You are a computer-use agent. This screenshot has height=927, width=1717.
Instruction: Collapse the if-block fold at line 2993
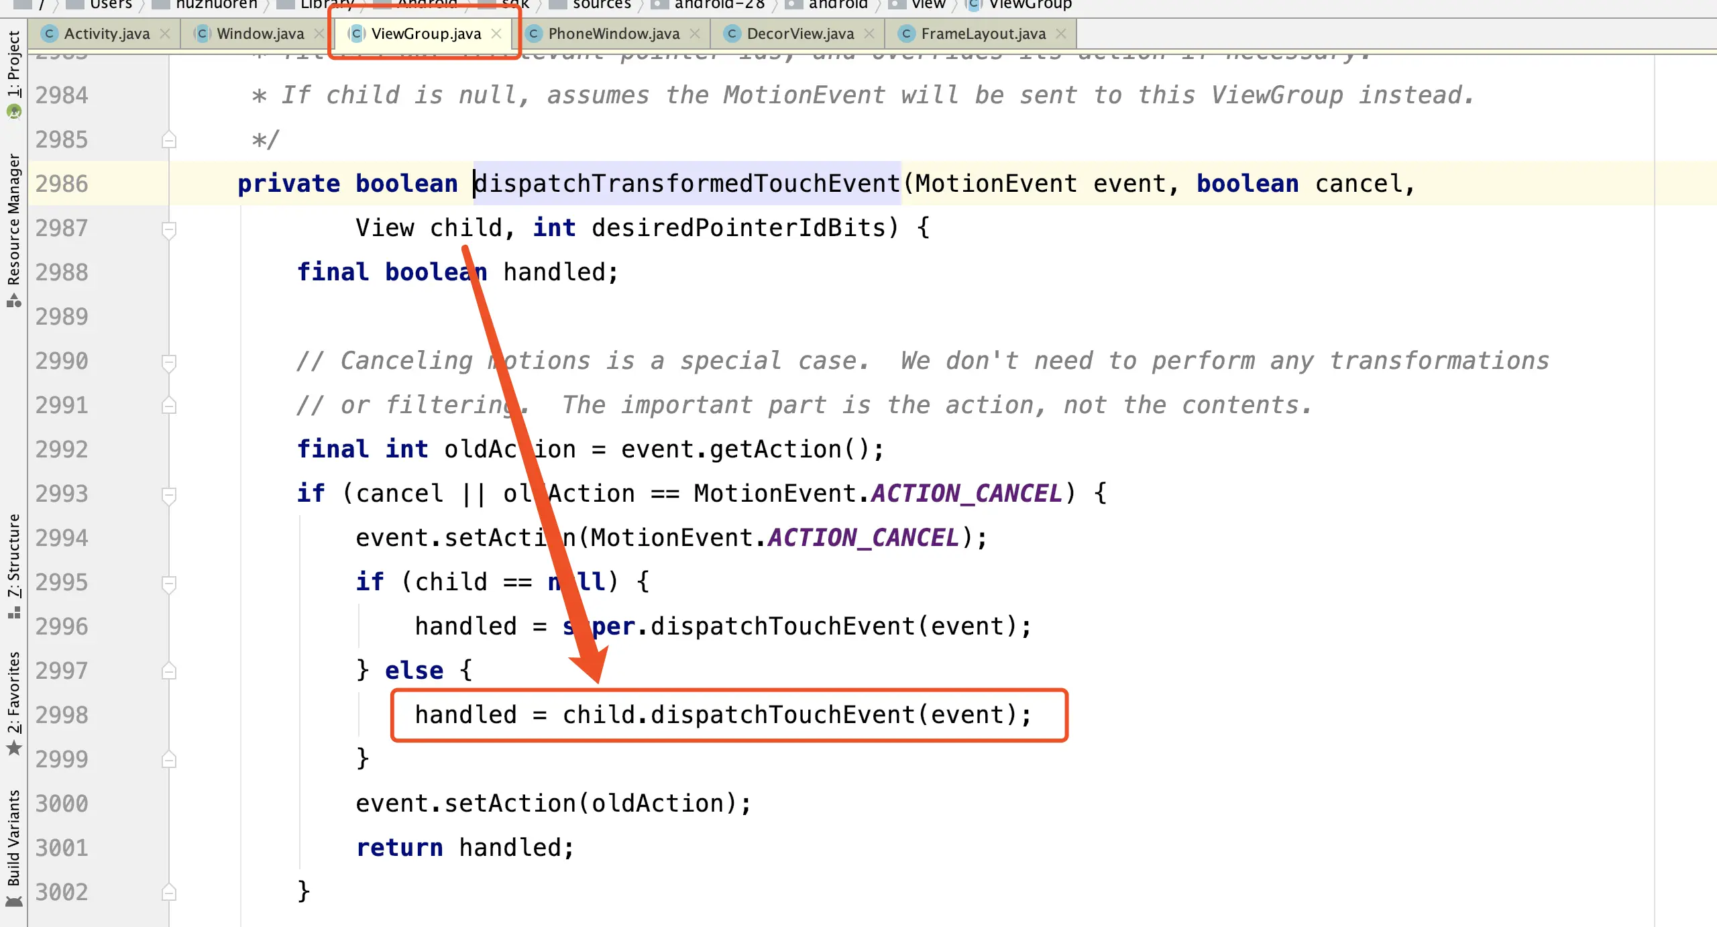[x=169, y=495]
